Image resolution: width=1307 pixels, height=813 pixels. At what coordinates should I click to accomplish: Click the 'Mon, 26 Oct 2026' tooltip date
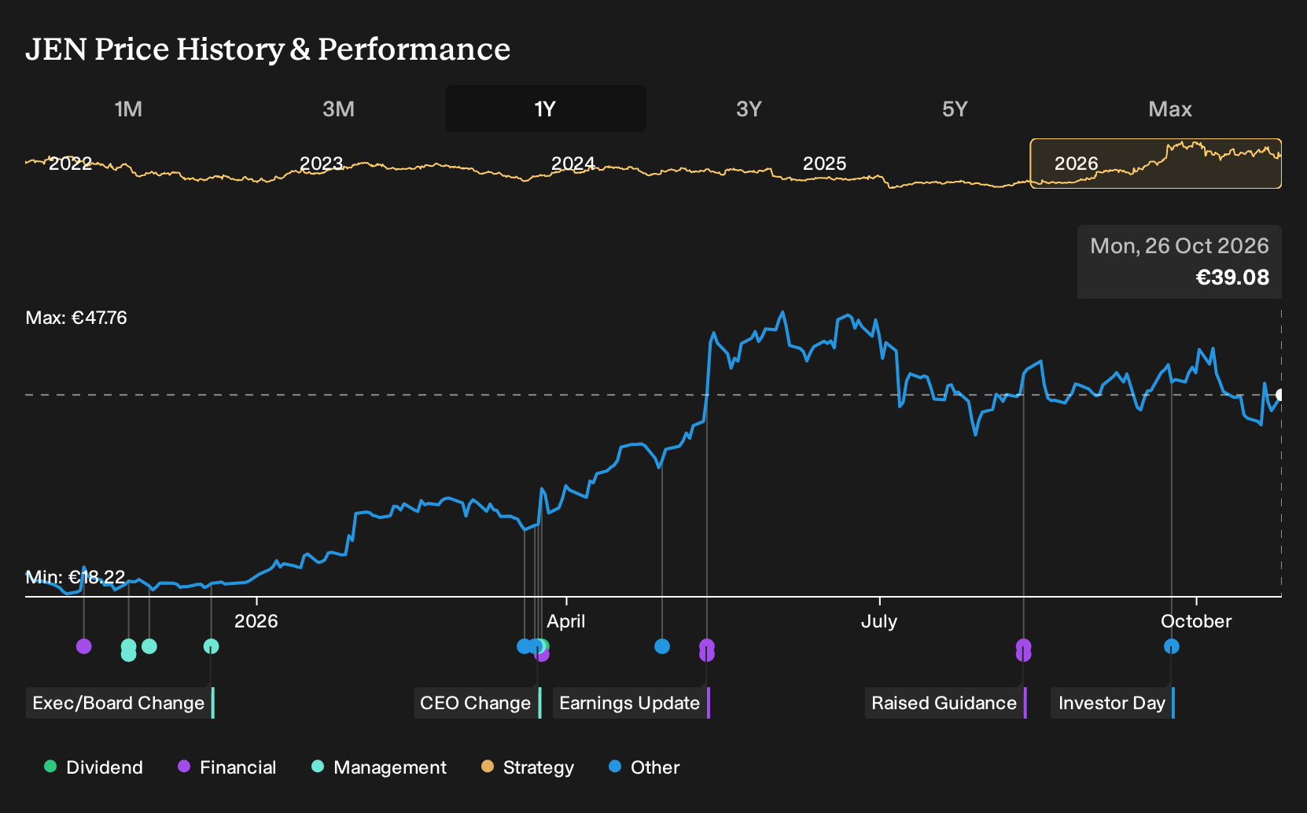tap(1180, 246)
